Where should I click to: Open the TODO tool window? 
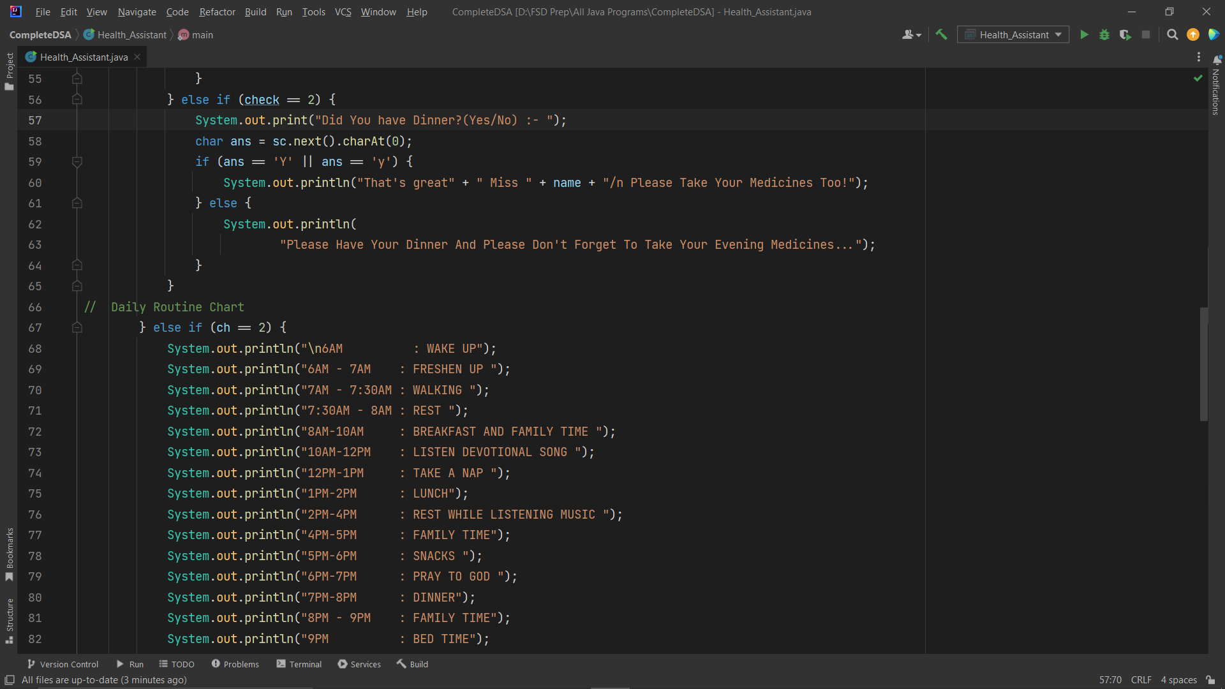pos(177,664)
